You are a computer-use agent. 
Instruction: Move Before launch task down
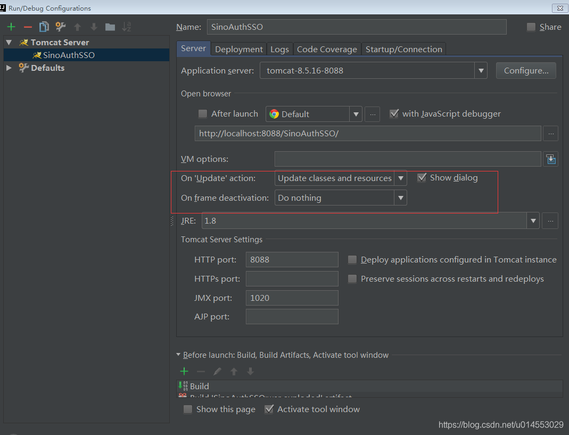(250, 371)
